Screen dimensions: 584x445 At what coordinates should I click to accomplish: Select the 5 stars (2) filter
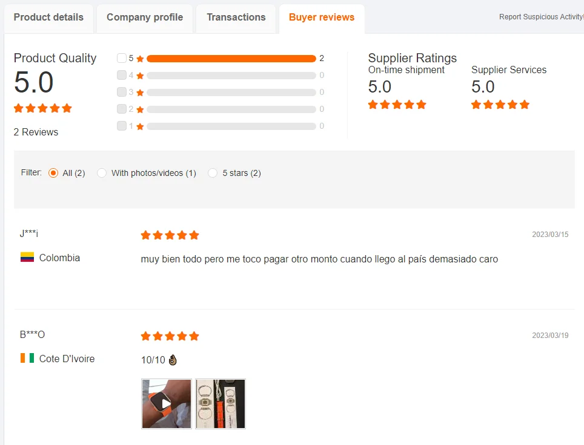[x=213, y=173]
